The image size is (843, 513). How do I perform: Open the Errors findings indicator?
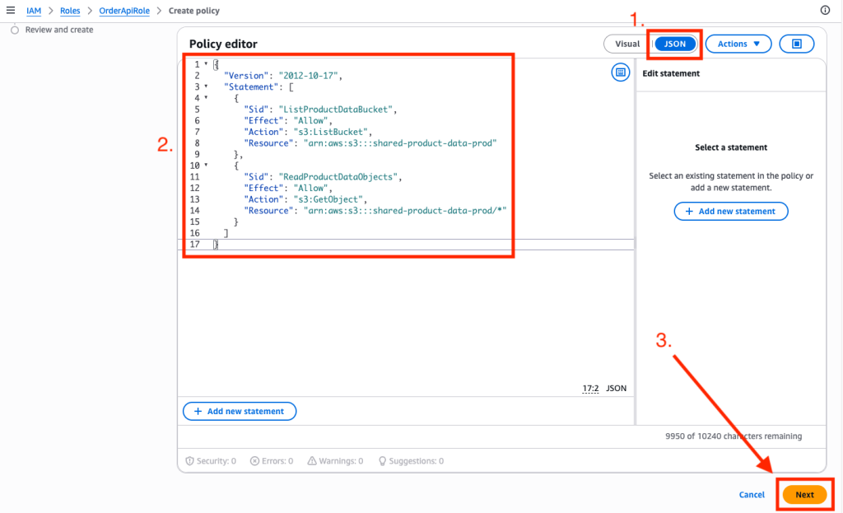click(272, 461)
